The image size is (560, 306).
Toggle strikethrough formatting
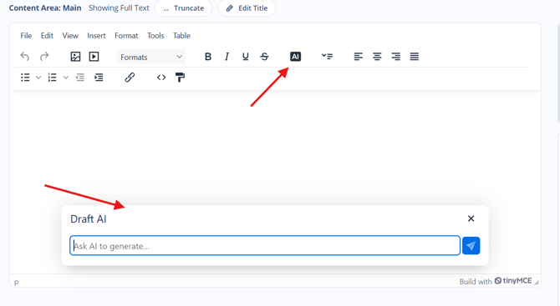click(264, 57)
